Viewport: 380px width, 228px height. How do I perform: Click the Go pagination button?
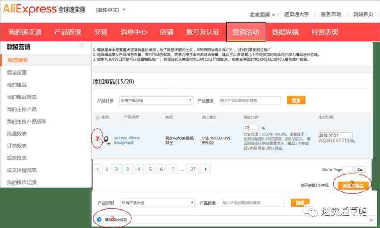(x=359, y=170)
